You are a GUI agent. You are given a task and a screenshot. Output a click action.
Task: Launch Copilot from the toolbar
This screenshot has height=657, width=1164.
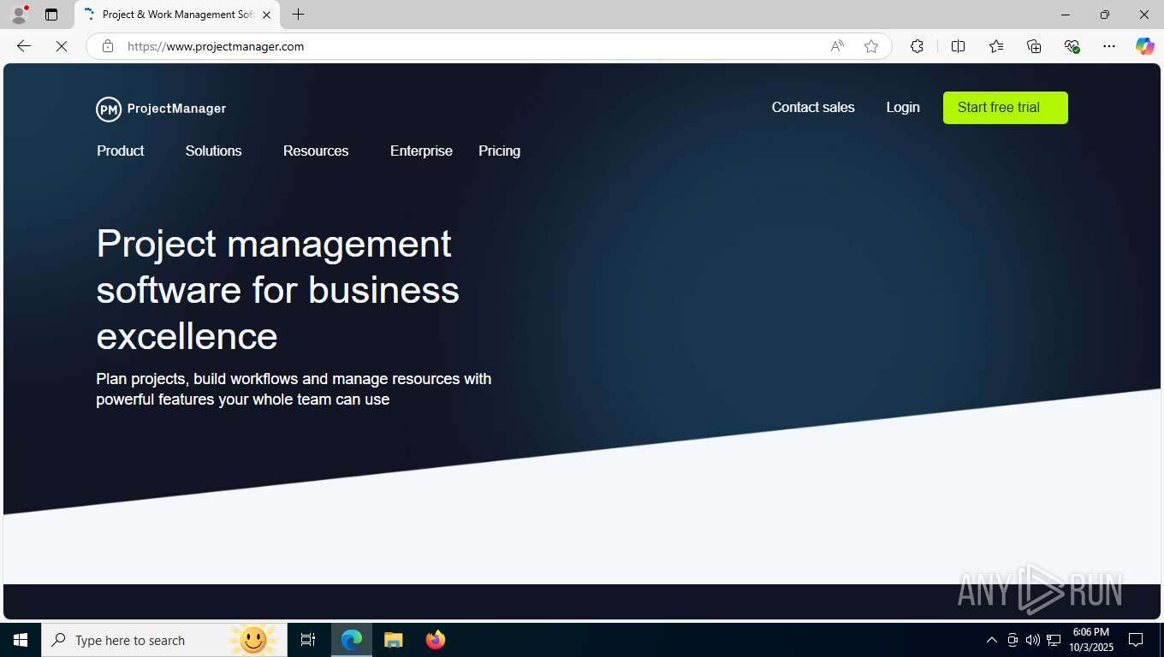(x=1144, y=46)
